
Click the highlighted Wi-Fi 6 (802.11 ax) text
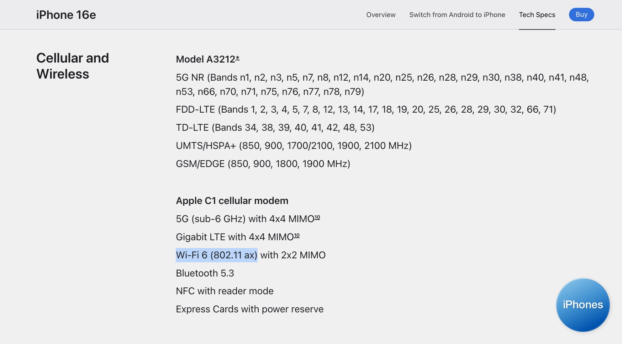click(216, 255)
